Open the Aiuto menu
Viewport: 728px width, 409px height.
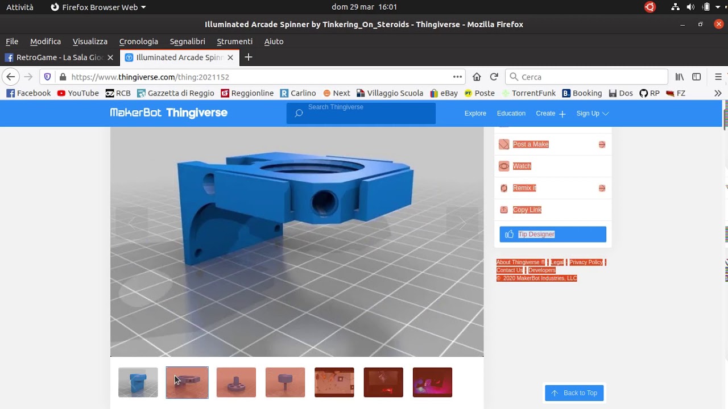click(x=274, y=41)
